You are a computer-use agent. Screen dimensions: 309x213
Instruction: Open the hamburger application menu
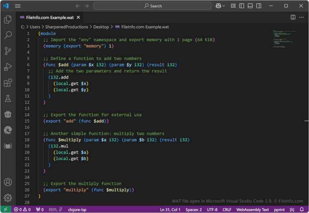[18, 6]
